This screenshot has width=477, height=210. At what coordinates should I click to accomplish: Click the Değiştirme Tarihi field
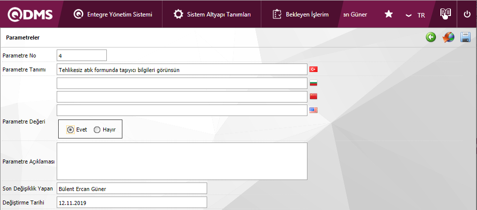tap(132, 202)
